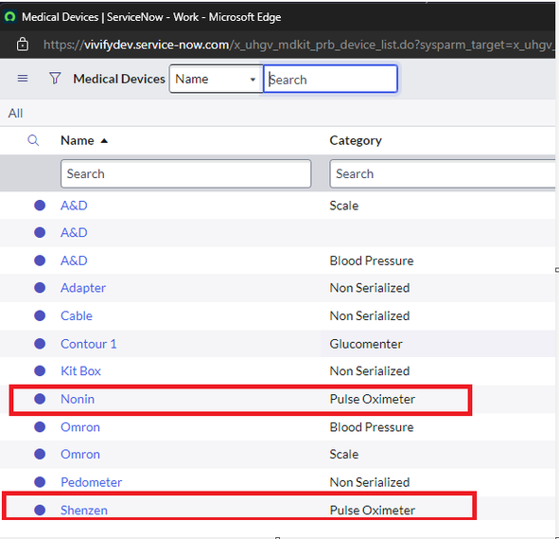Click the Name column Search field

(x=185, y=174)
